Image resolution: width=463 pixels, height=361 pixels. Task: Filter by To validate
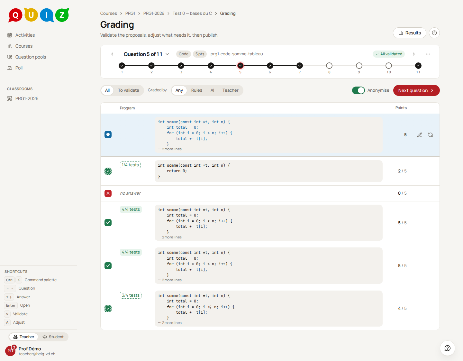(x=129, y=90)
